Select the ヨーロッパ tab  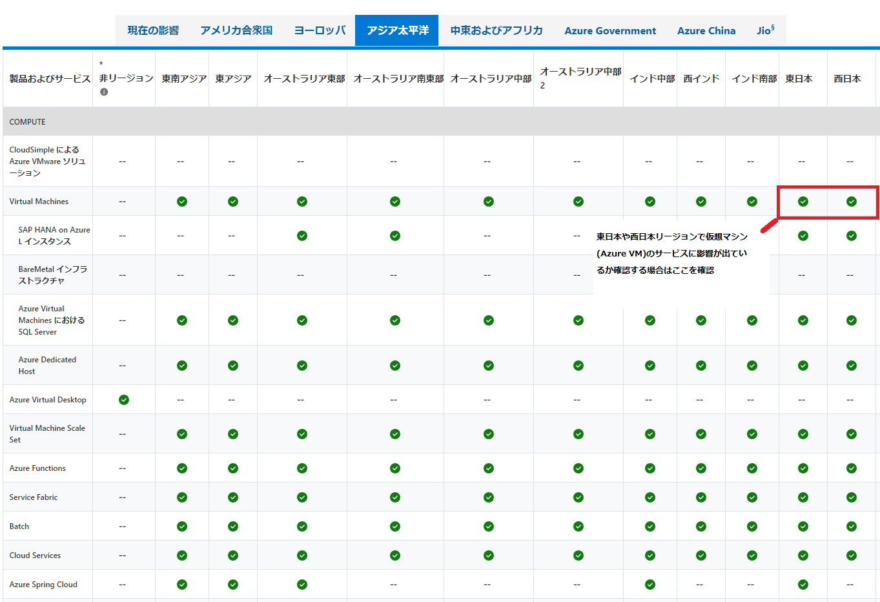320,30
